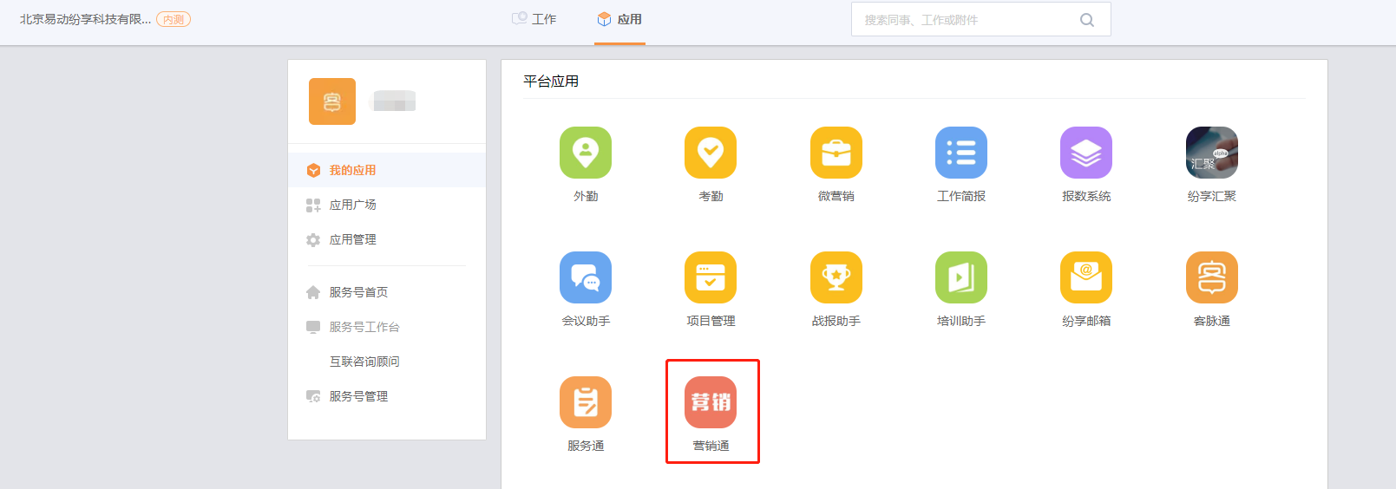The image size is (1396, 489).
Task: Go to 服务号首页
Action: (x=357, y=292)
